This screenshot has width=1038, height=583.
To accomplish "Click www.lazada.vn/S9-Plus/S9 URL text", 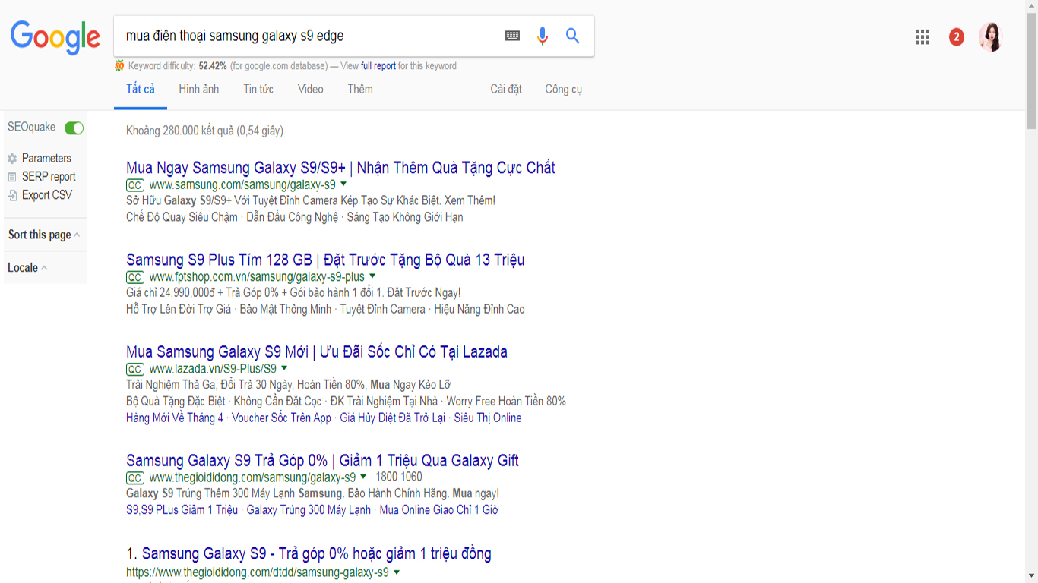I will 213,370.
